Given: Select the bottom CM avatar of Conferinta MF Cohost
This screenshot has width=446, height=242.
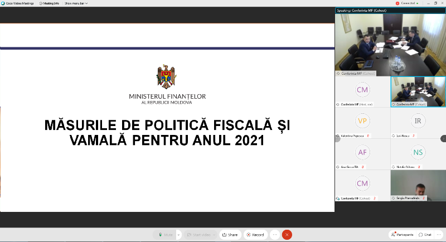Looking at the screenshot, I should click(x=362, y=183).
